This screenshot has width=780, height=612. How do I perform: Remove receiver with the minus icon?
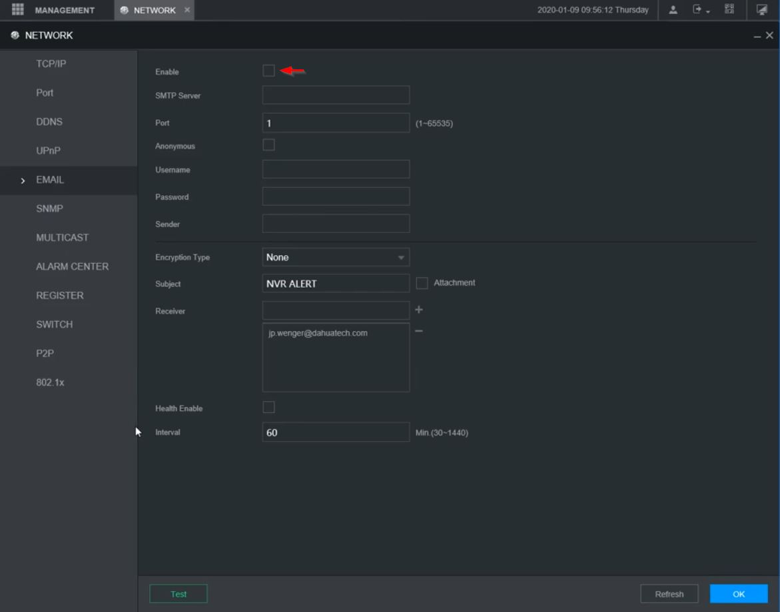pos(419,332)
